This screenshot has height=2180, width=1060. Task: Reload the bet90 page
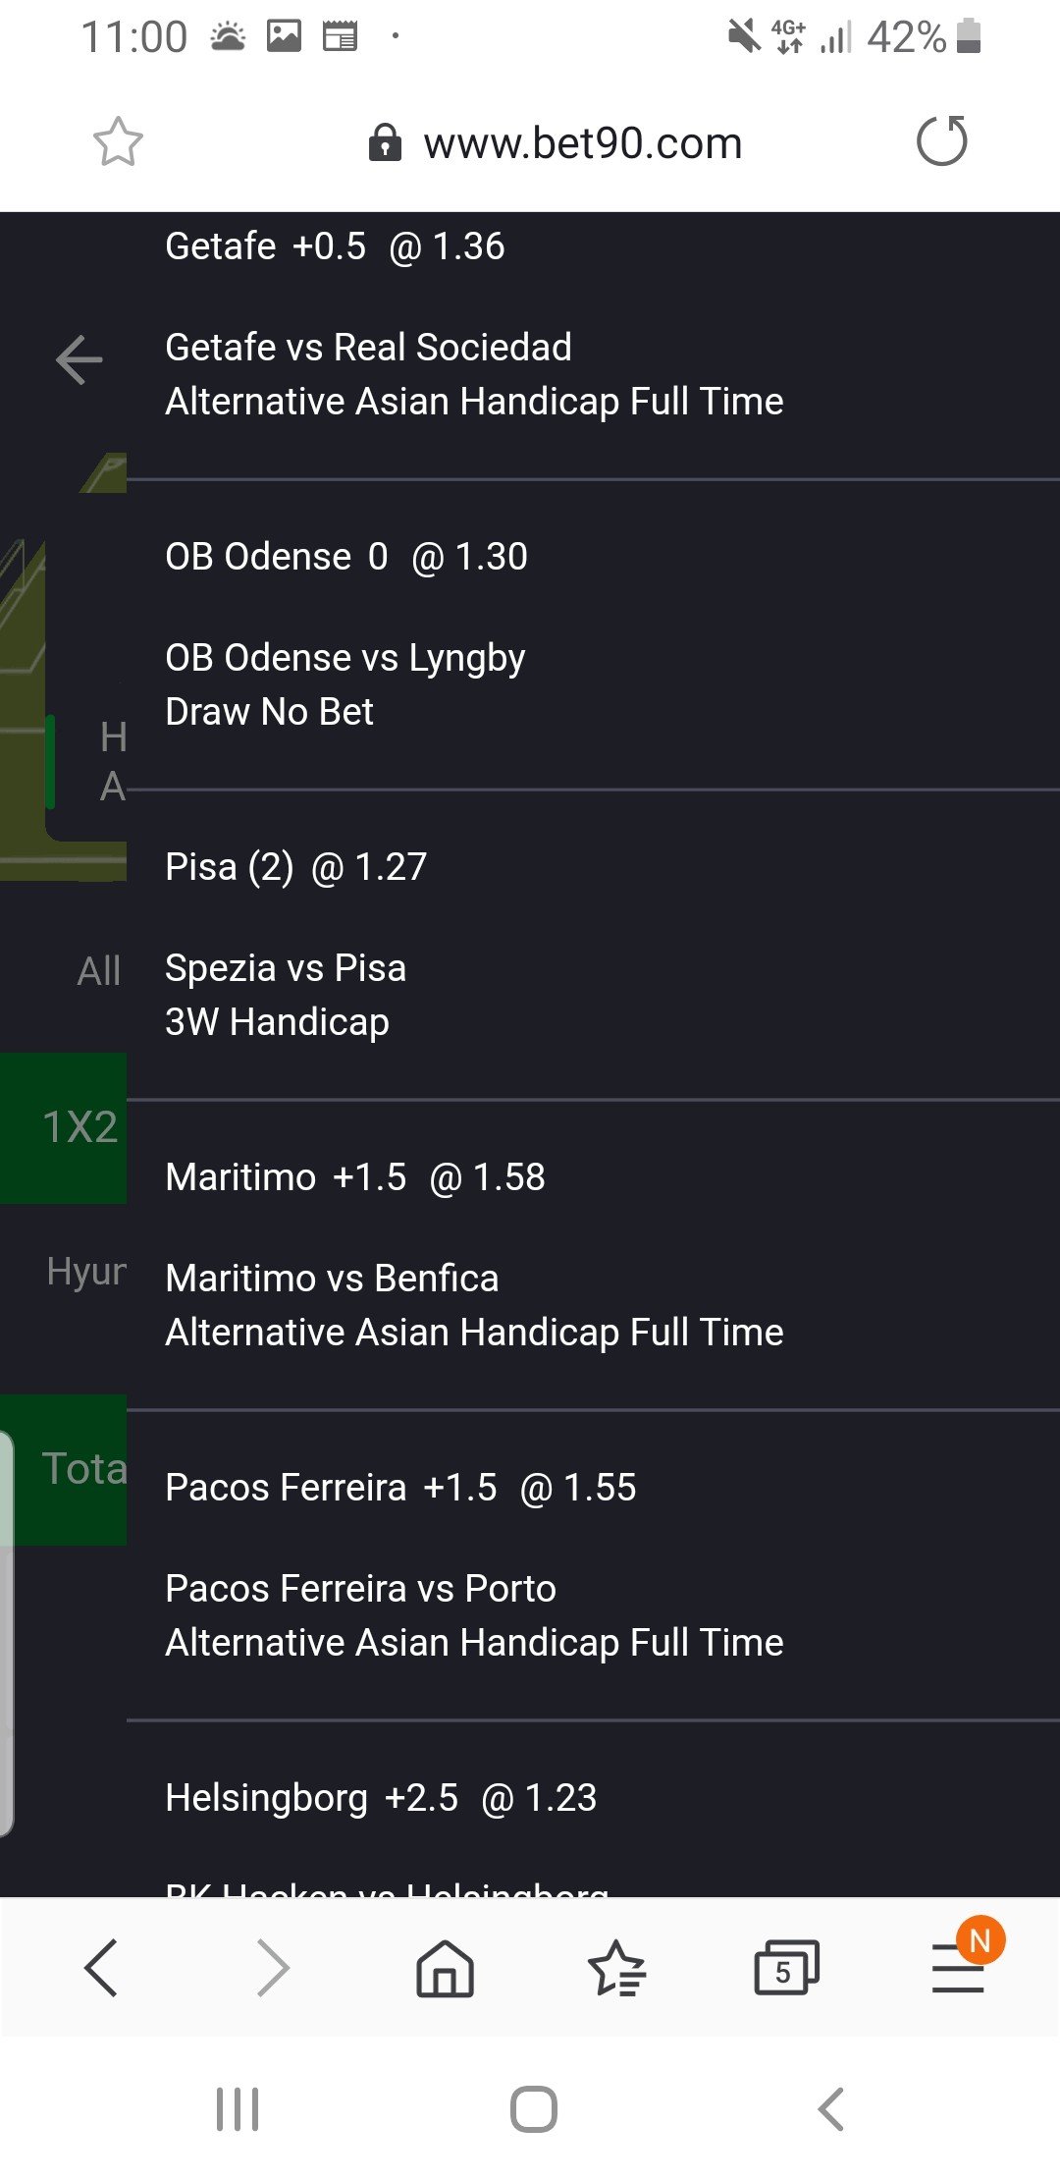coord(941,141)
